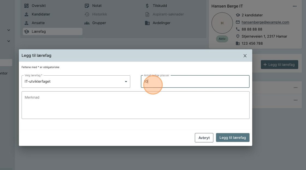The height and width of the screenshot is (170, 306).
Task: Select the Lærefag menu item
Action: tap(52, 32)
